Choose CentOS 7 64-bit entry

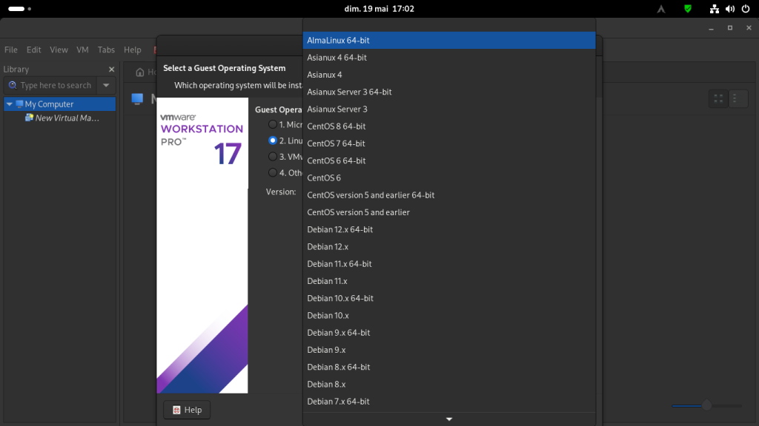pos(448,143)
